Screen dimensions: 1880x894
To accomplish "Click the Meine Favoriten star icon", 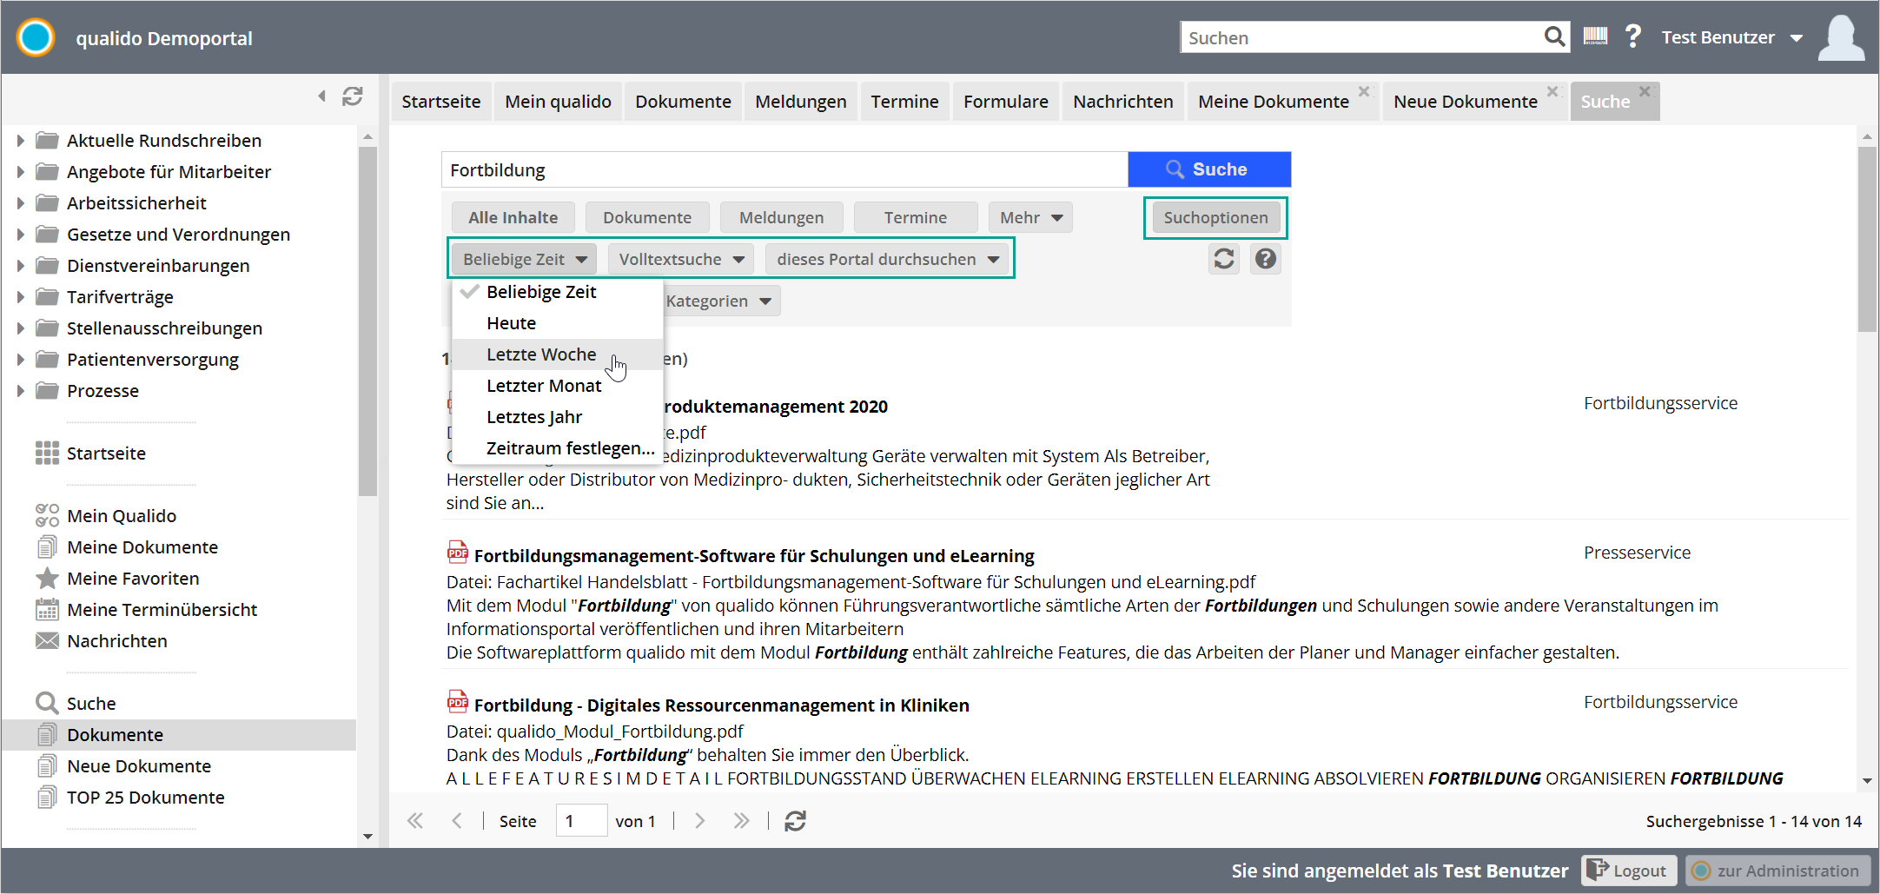I will pos(47,579).
